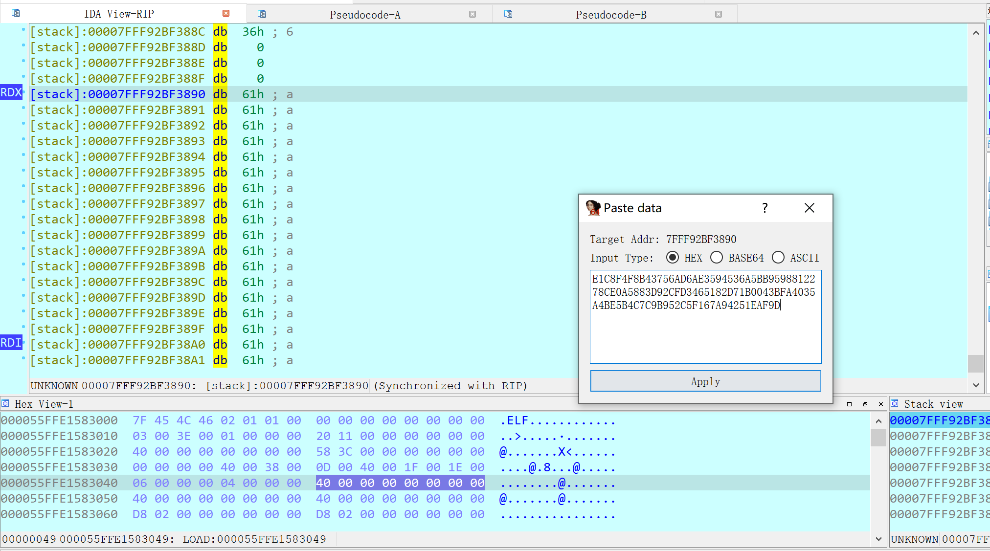
Task: Click the Pseudocode-A tab icon
Action: [x=262, y=14]
